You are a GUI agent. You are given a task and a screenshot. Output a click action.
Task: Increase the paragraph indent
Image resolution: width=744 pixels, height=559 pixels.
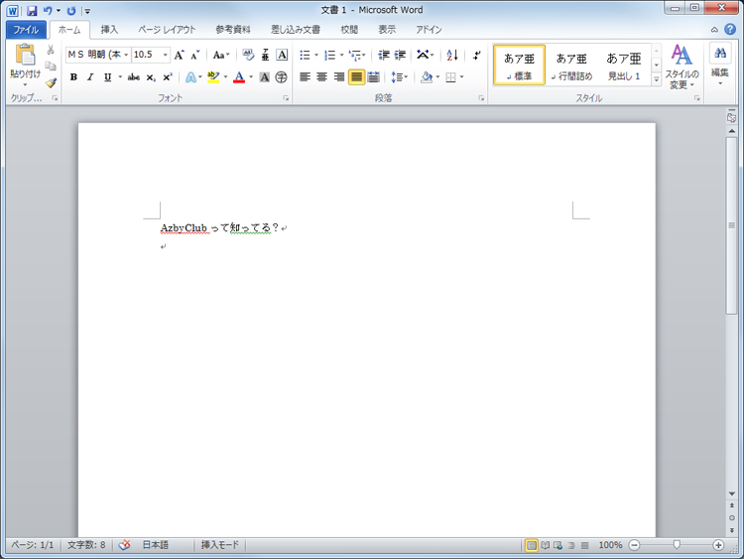pos(401,55)
